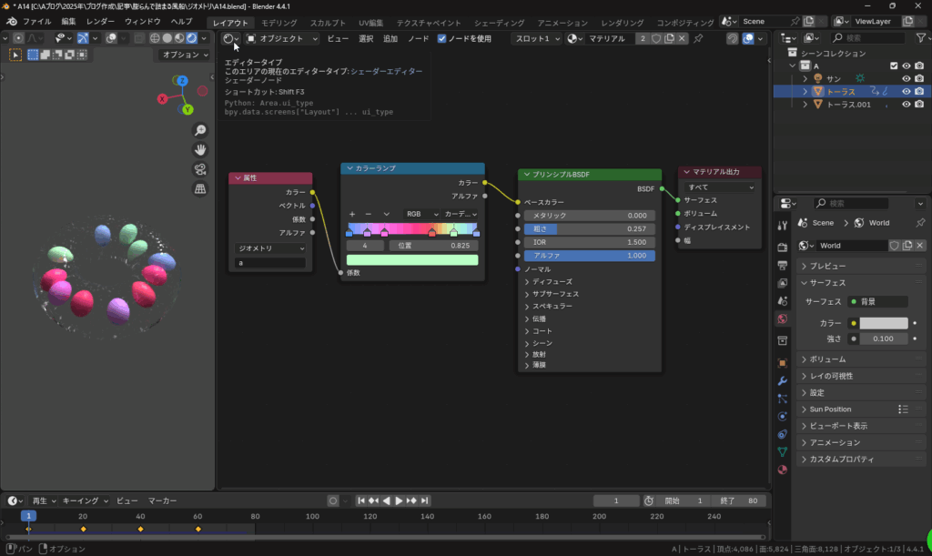Toggle camera view icon in viewport
Image resolution: width=932 pixels, height=556 pixels.
tap(200, 169)
